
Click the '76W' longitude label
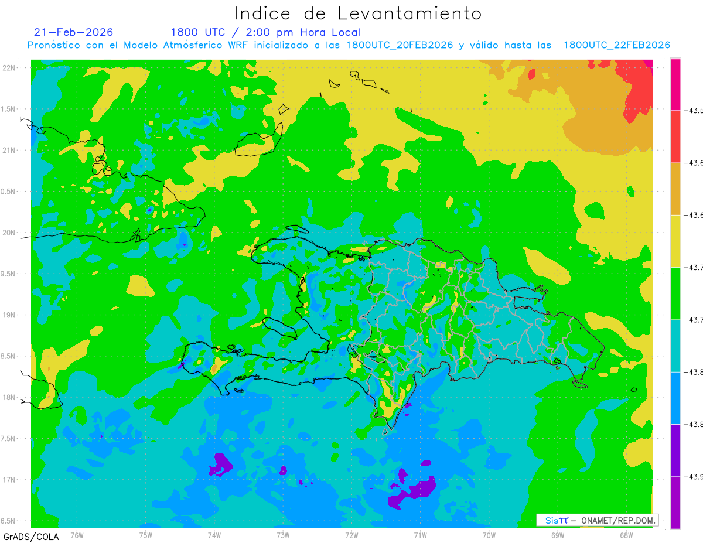click(77, 535)
